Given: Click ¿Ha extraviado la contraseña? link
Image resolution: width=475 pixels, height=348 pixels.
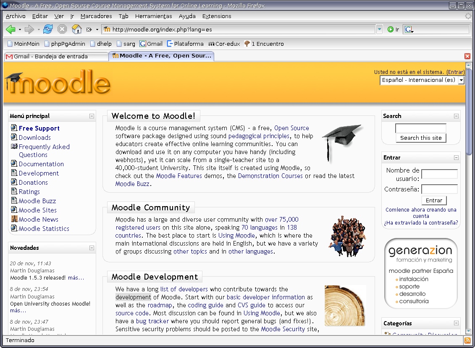Looking at the screenshot, I should coord(421,222).
